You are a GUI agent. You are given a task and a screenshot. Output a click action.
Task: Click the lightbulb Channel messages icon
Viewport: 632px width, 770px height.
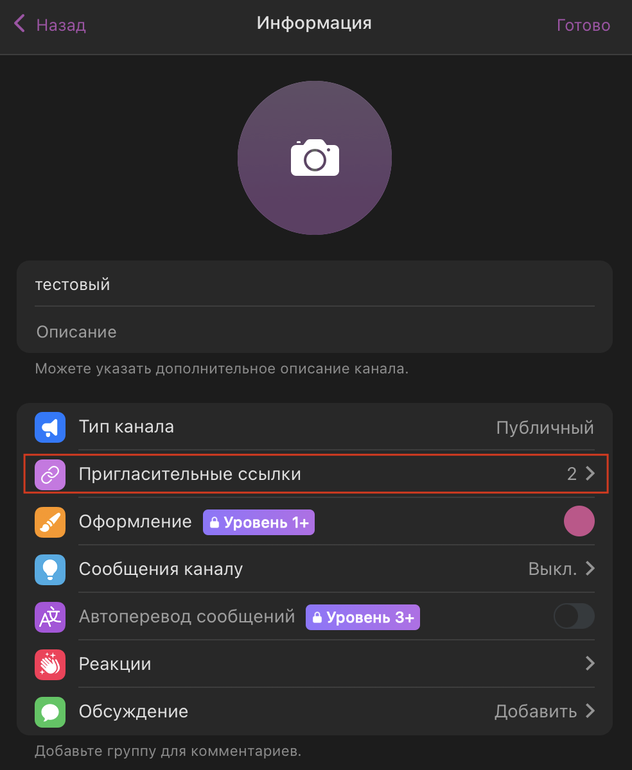[x=50, y=570]
